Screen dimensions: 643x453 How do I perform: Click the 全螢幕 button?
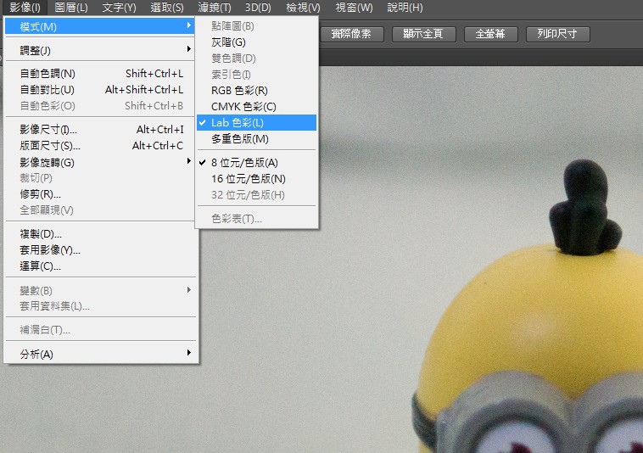[490, 34]
